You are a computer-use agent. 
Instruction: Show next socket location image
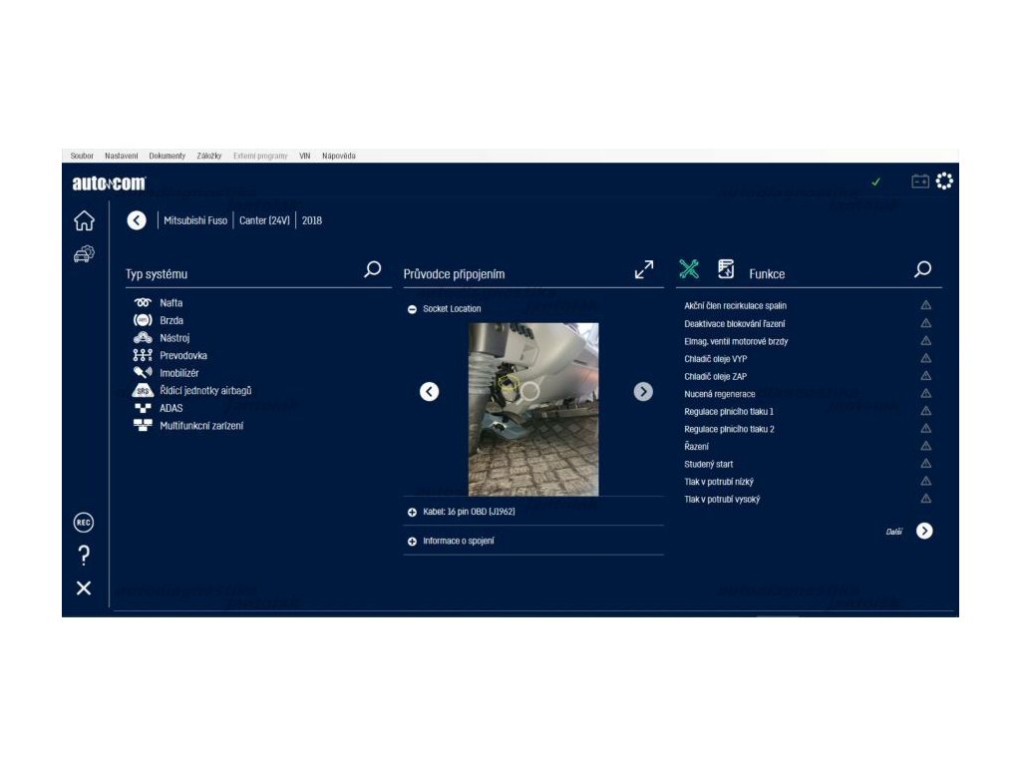point(643,392)
